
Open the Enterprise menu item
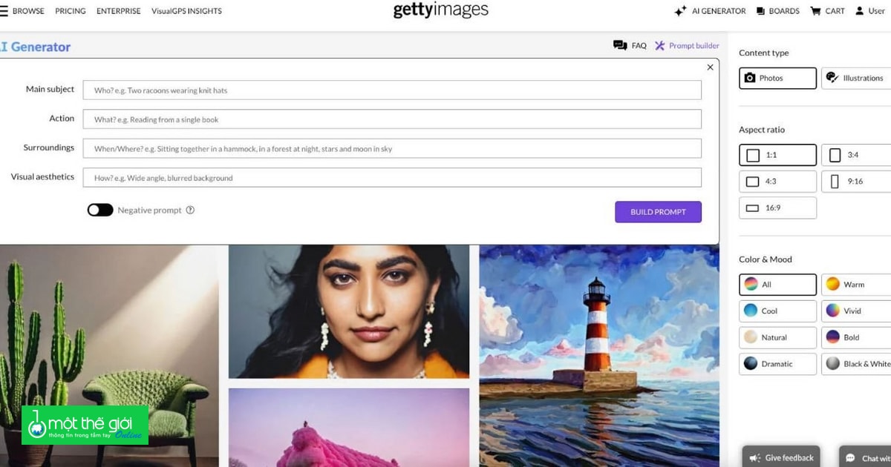118,11
